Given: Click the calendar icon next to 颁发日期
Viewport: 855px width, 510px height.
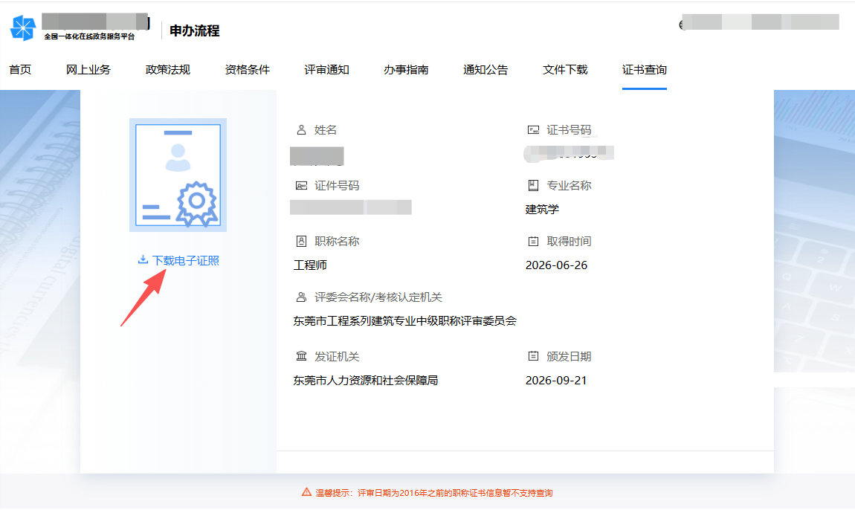Looking at the screenshot, I should (533, 356).
